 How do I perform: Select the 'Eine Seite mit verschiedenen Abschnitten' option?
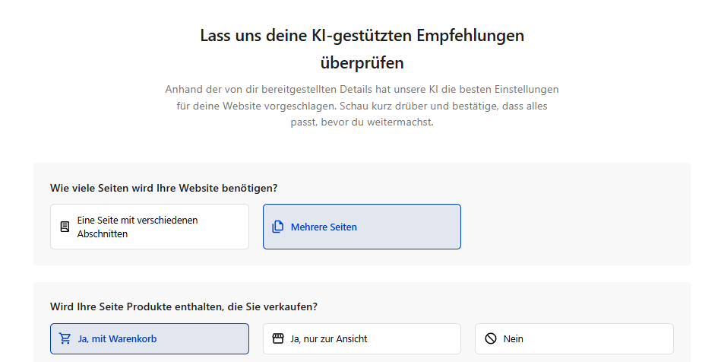[x=150, y=227]
